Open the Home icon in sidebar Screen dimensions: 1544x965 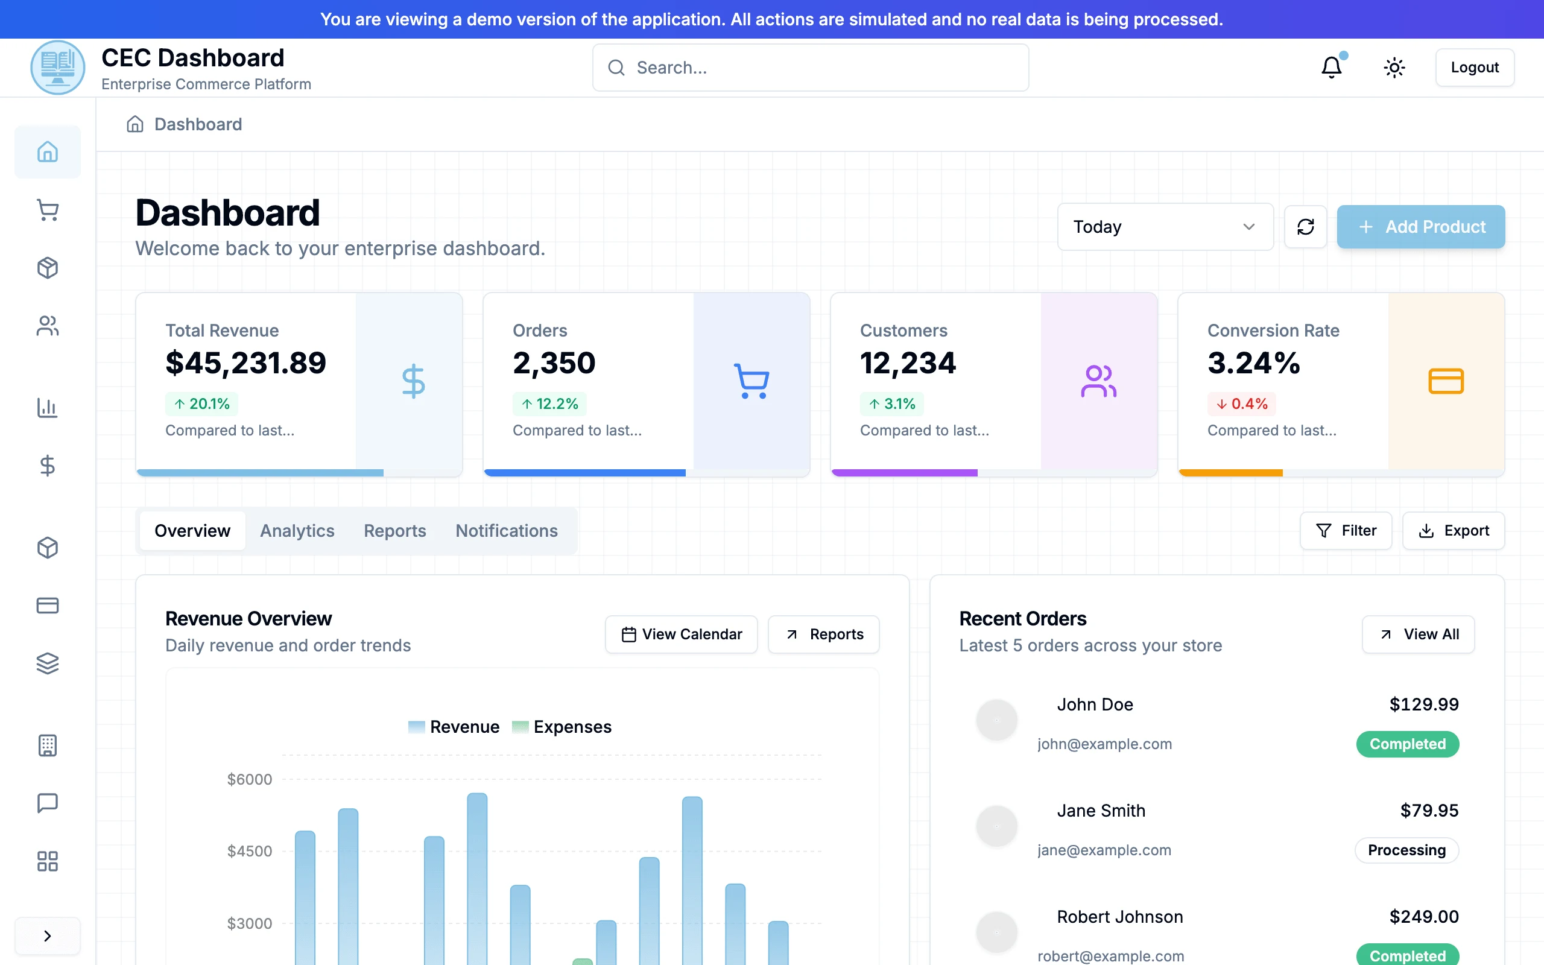(x=47, y=152)
